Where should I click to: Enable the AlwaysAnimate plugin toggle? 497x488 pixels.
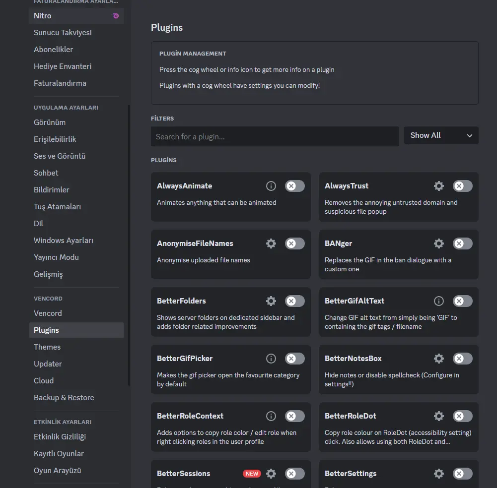(x=295, y=186)
